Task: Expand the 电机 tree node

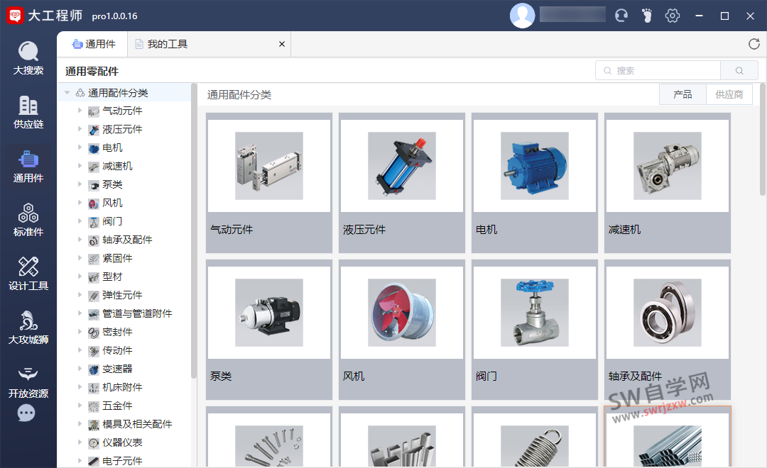Action: [x=80, y=147]
